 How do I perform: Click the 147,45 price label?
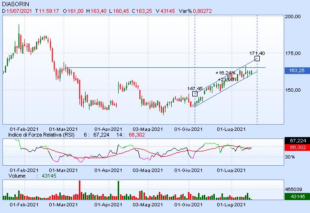(x=195, y=89)
